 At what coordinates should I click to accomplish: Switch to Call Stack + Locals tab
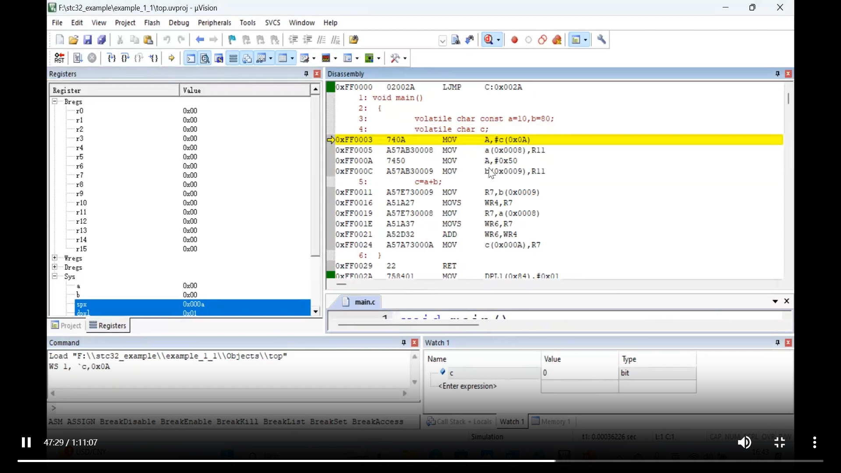click(x=459, y=421)
